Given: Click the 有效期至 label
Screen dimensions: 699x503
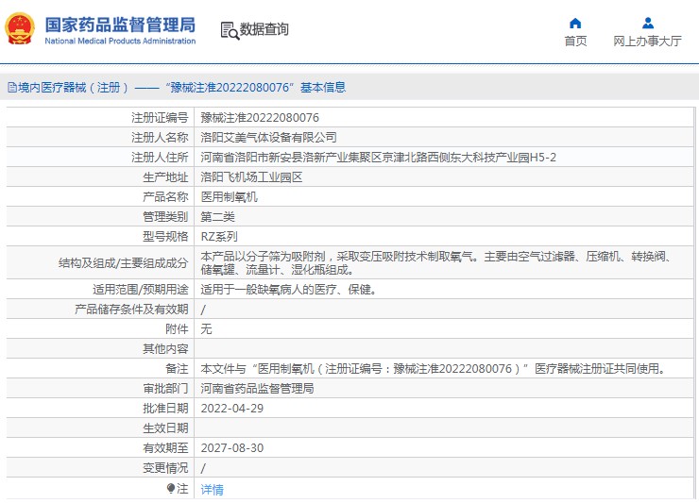Looking at the screenshot, I should [165, 447].
